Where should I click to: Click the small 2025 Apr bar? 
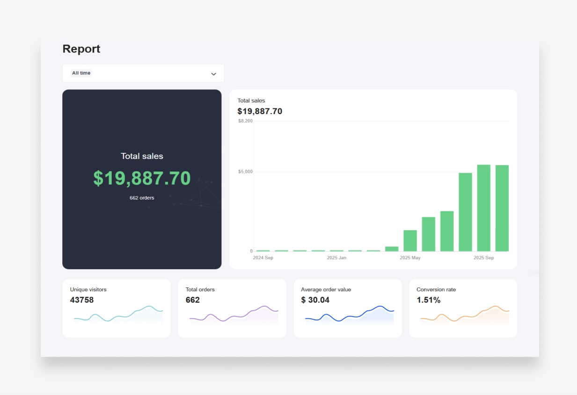coord(392,249)
